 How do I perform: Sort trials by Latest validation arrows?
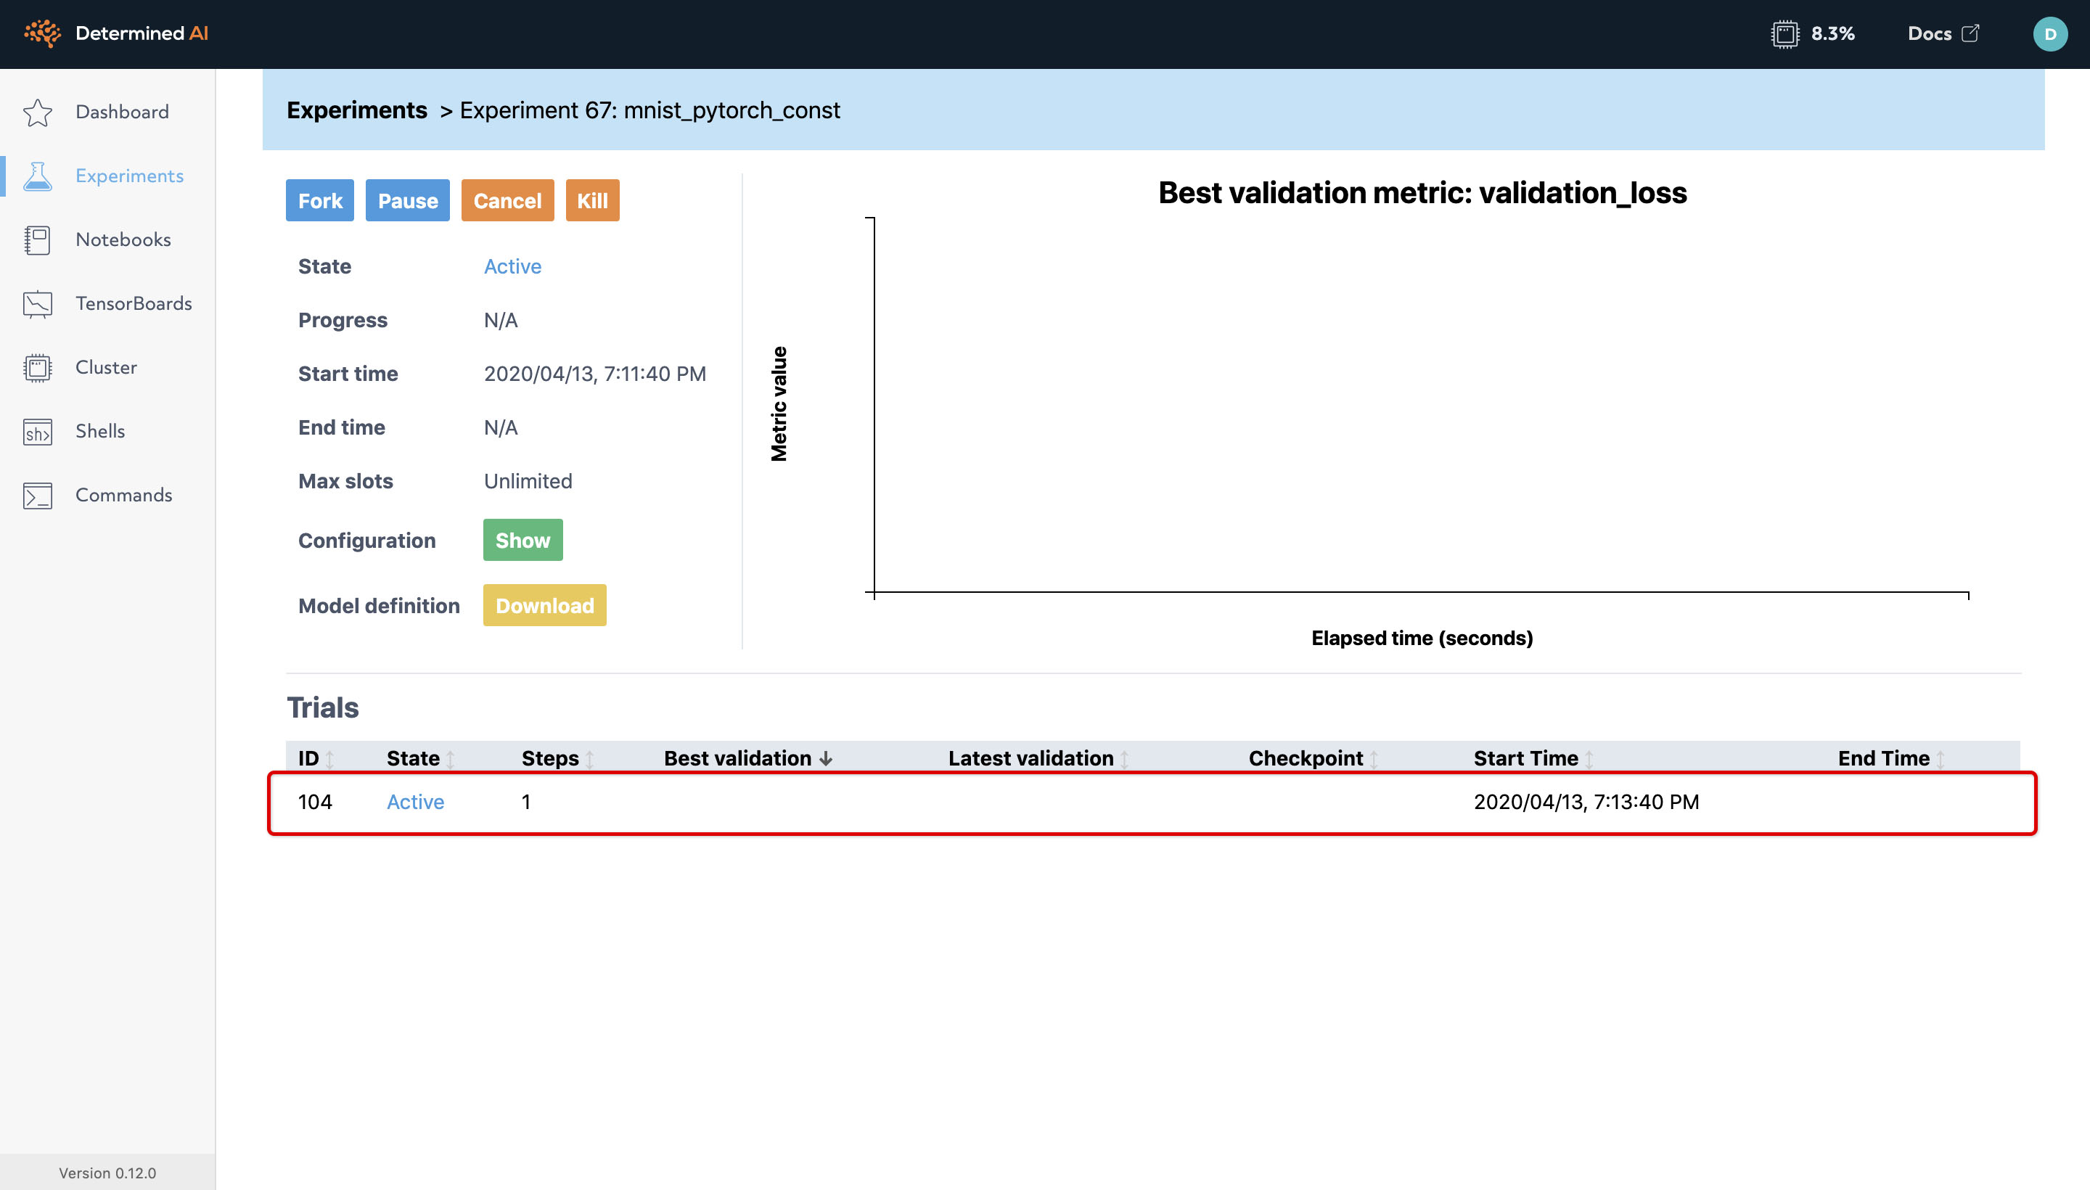pos(1125,759)
